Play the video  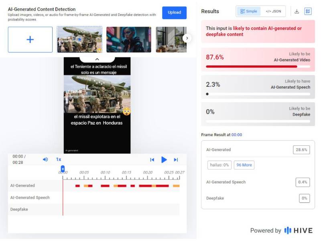point(164,159)
